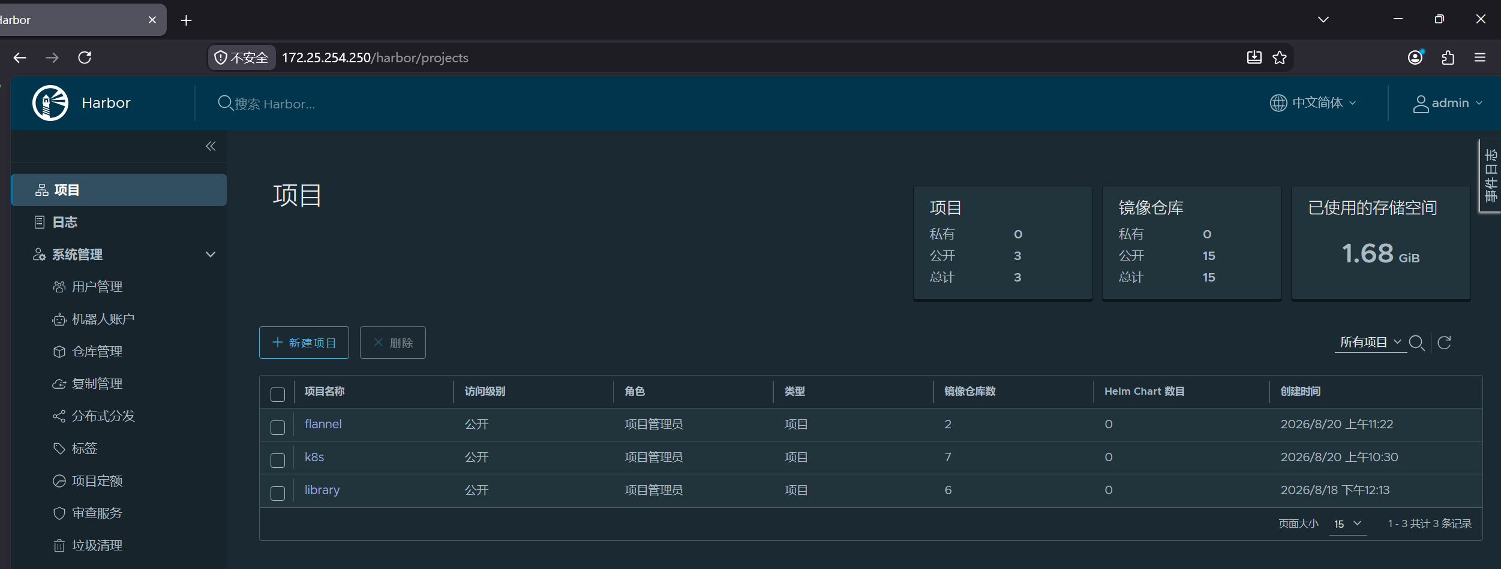Open the admin account dropdown
The height and width of the screenshot is (569, 1501).
1447,103
